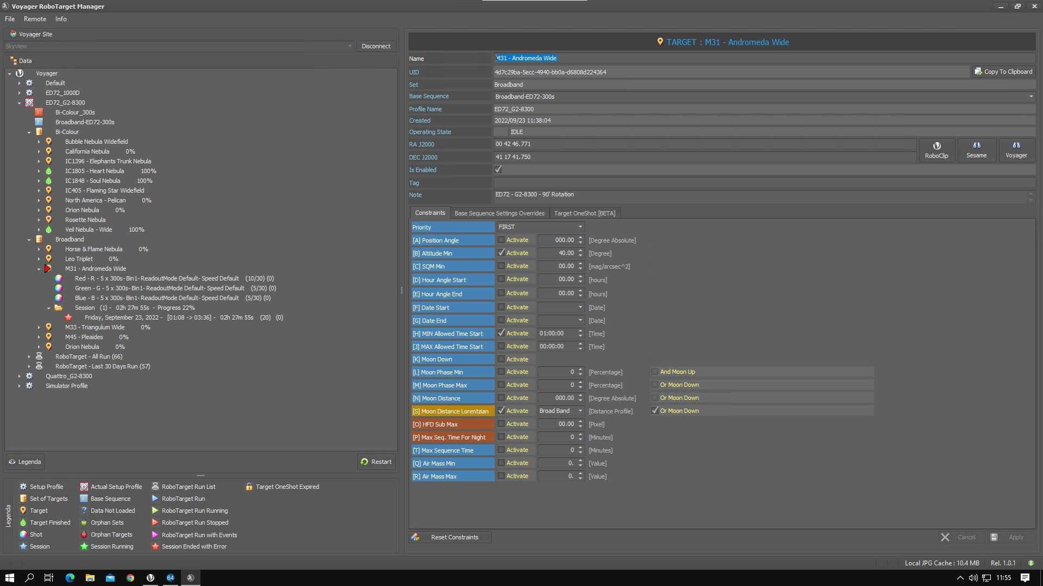The width and height of the screenshot is (1043, 586).
Task: Click the RoboTarget Last 30 Days Run icon
Action: click(39, 366)
